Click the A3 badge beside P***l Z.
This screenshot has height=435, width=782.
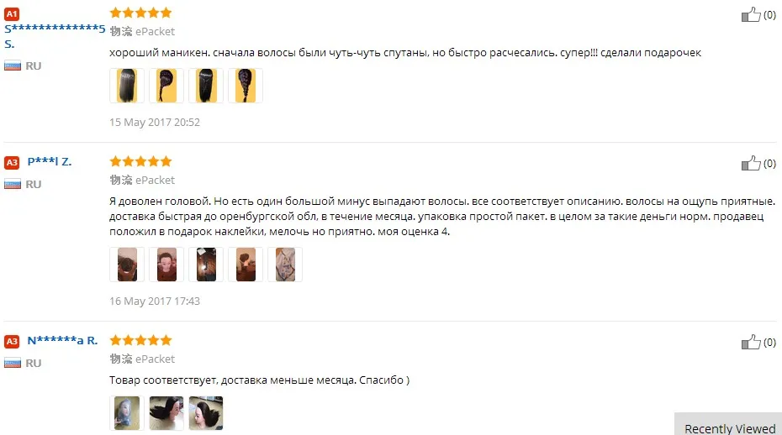point(12,162)
